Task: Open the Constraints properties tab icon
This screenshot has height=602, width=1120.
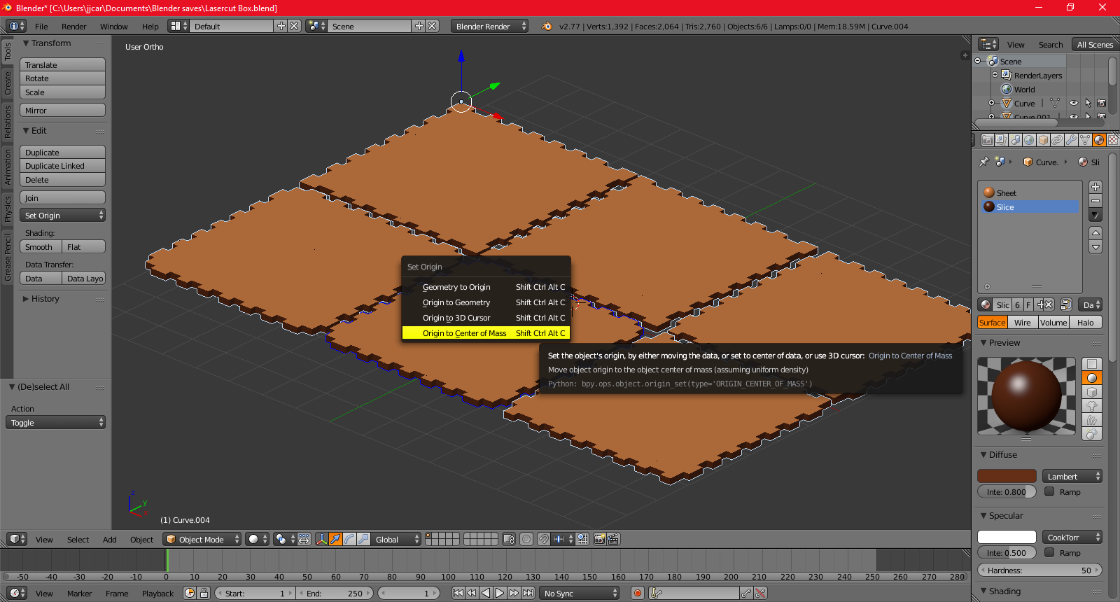Action: pos(1057,140)
